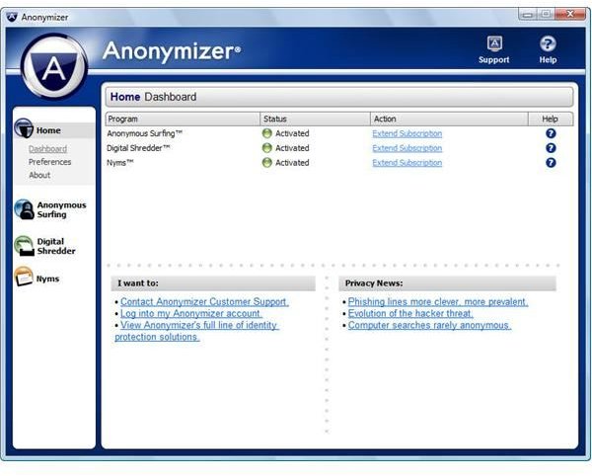Select the 'Anonymous Surfing™' program name

(145, 133)
